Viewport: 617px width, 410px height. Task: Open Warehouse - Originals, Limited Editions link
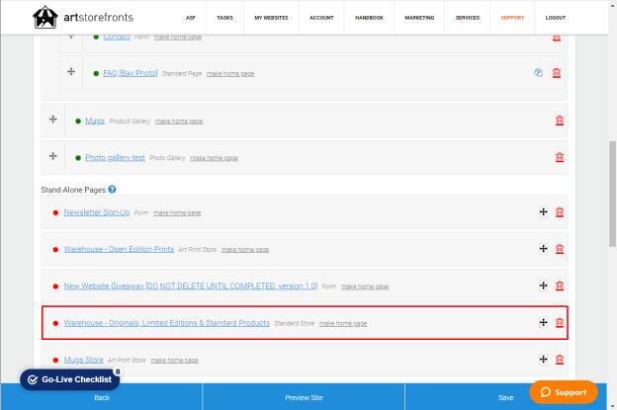pyautogui.click(x=167, y=323)
